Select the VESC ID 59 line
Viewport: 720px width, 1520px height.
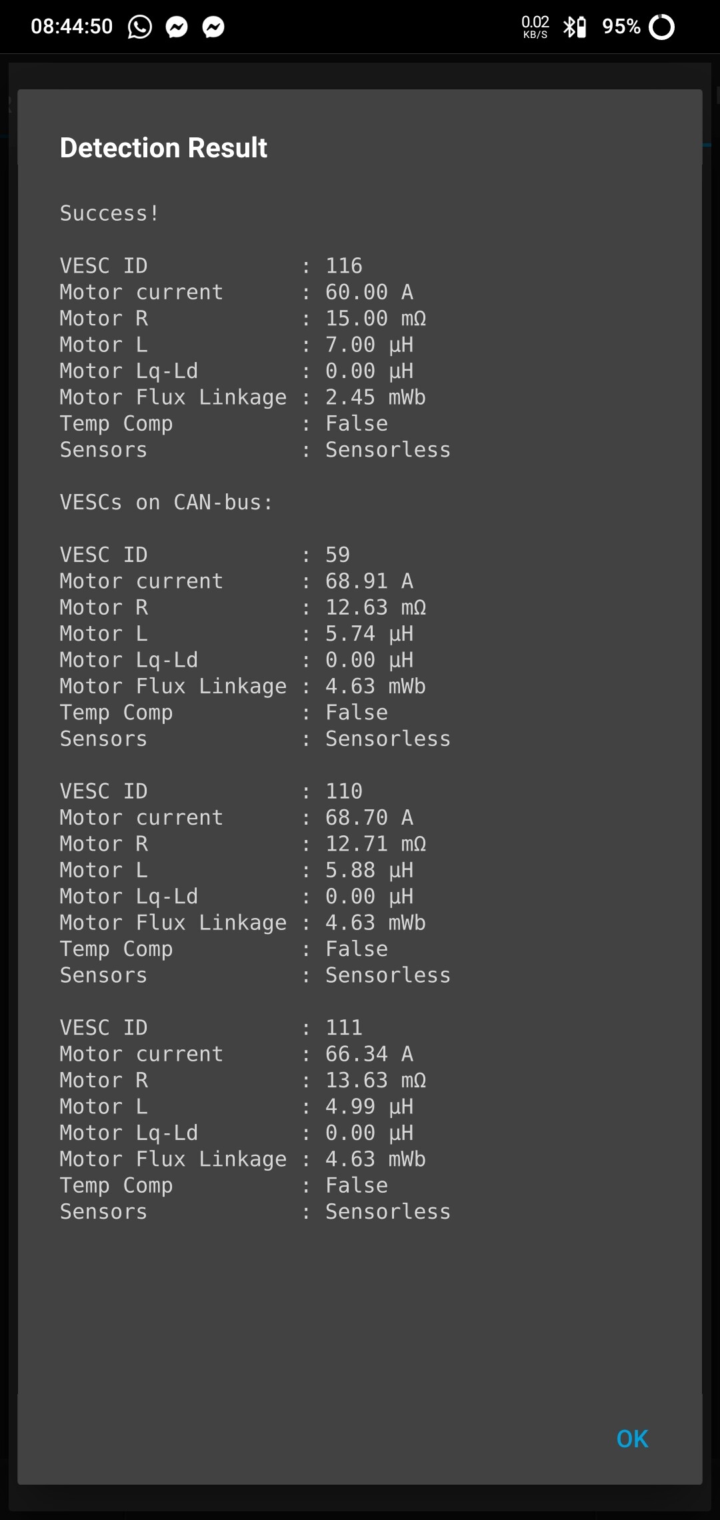205,555
